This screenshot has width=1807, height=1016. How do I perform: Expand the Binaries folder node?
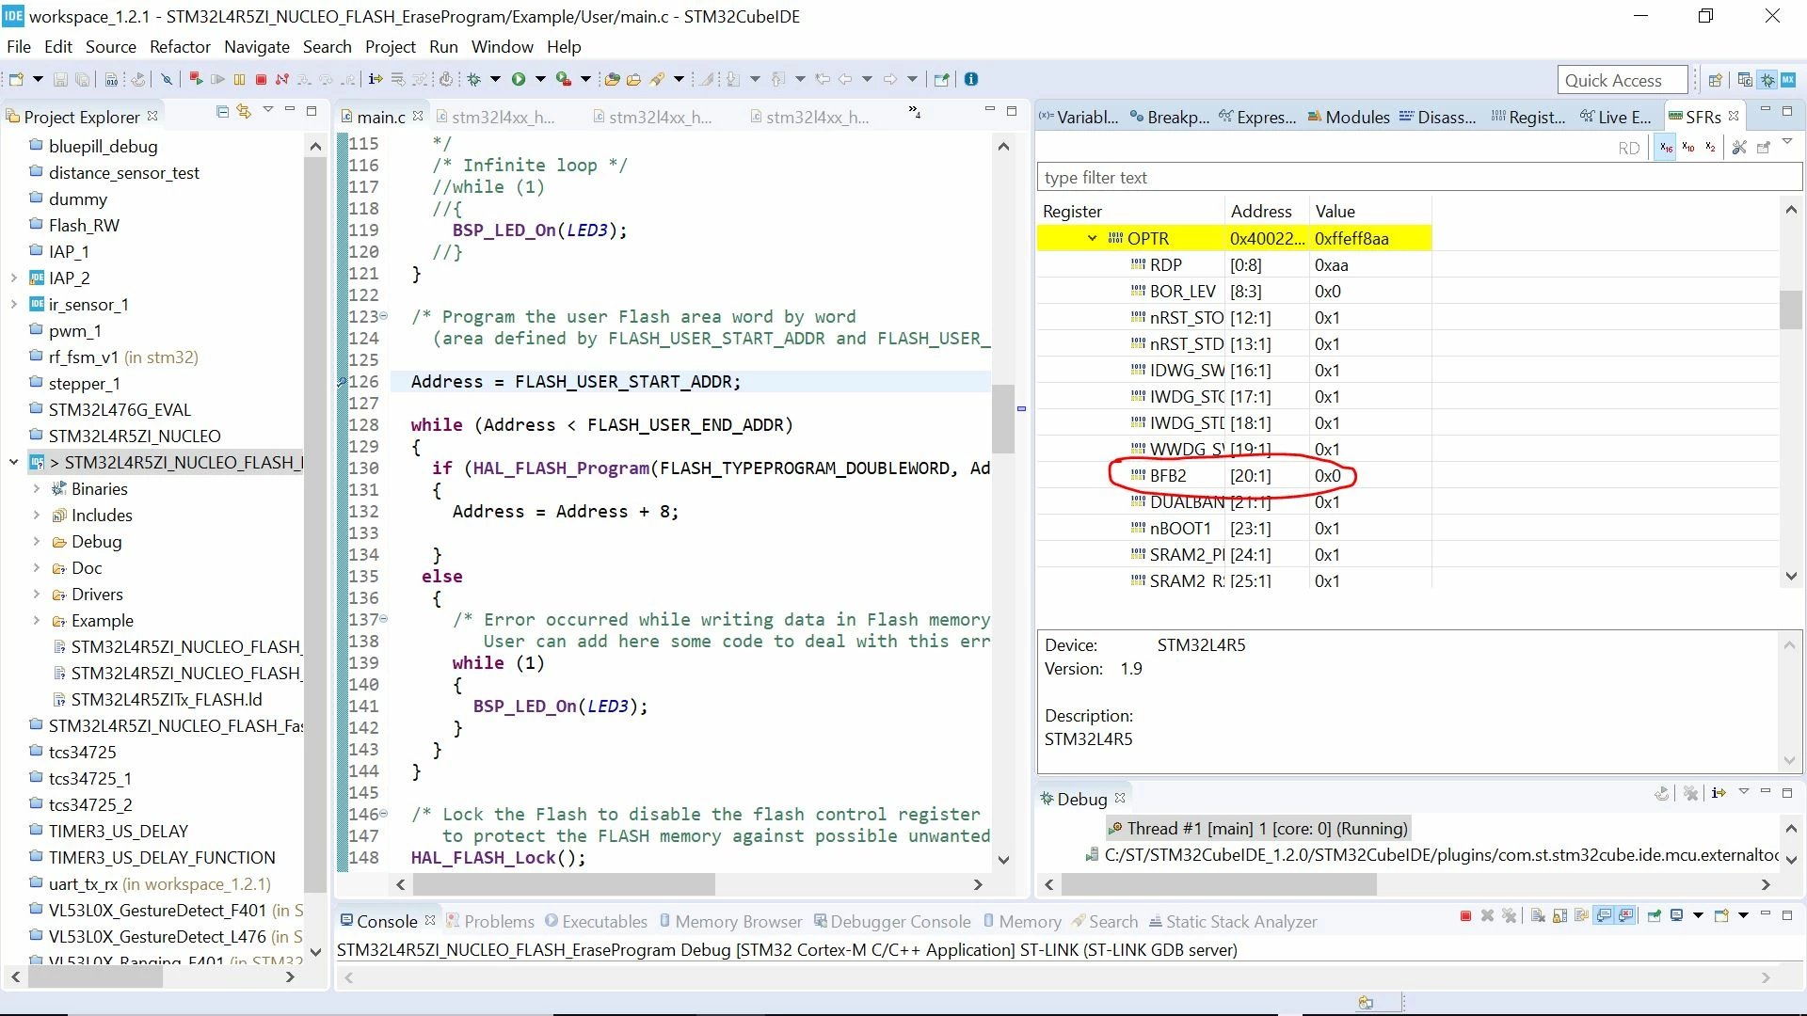36,489
